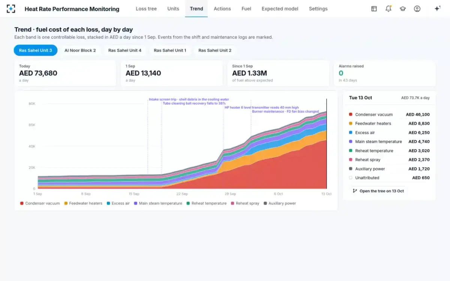The image size is (450, 281).
Task: Toggle Main steam temperature legend entry
Action: pyautogui.click(x=158, y=203)
